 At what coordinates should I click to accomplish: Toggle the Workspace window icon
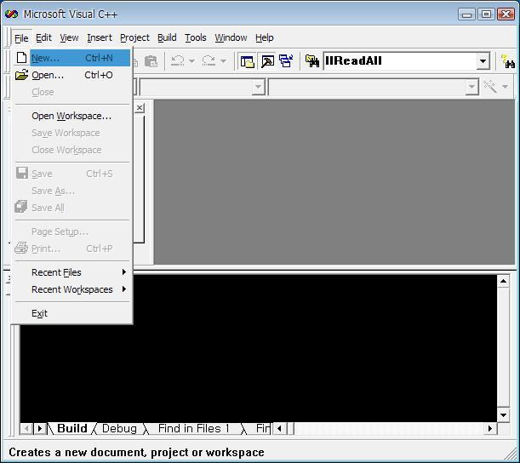(247, 61)
